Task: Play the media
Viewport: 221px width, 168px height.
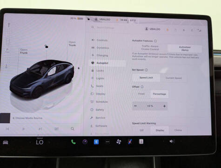Action: click(23, 129)
